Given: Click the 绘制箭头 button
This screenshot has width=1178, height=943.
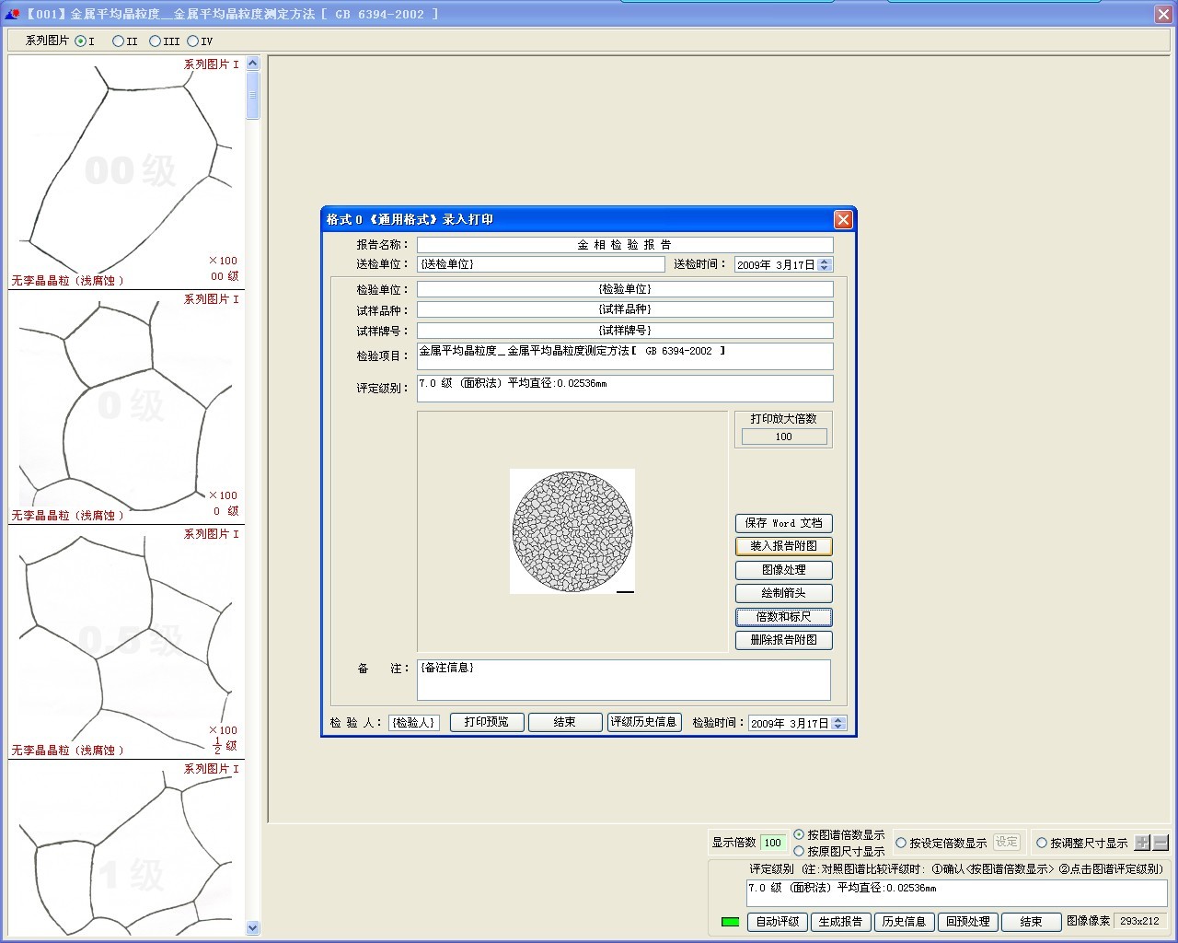Looking at the screenshot, I should [x=784, y=593].
